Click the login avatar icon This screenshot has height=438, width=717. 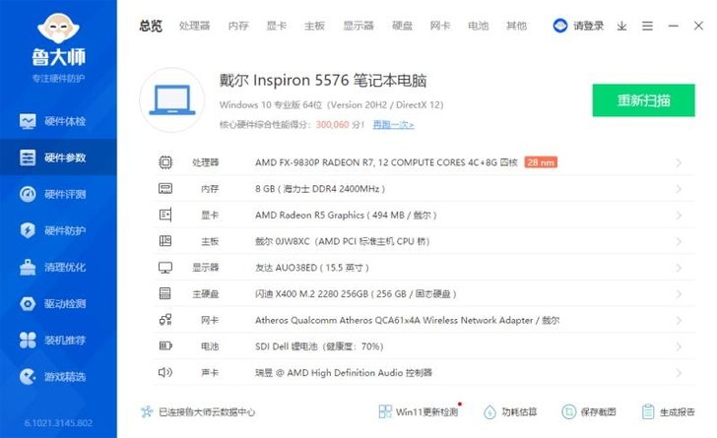(x=559, y=26)
